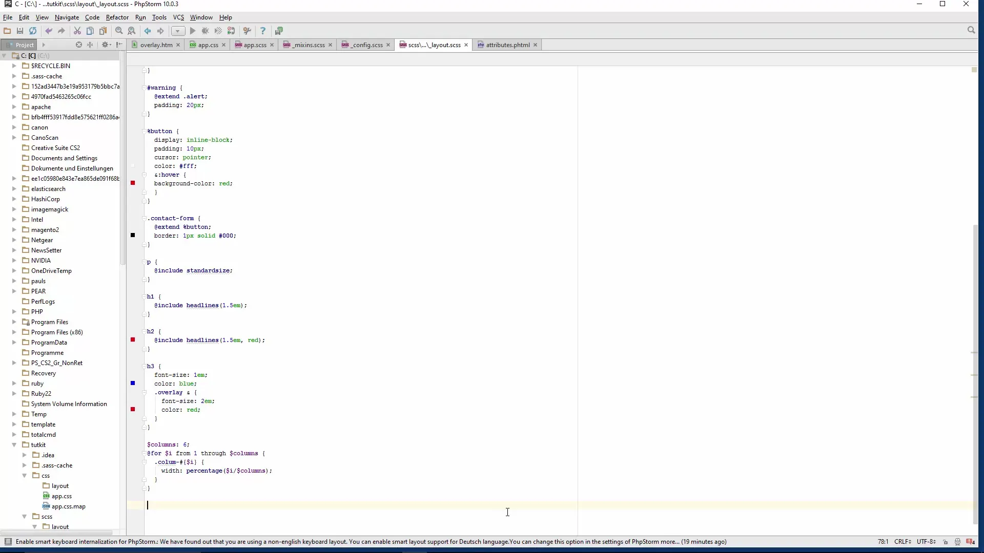This screenshot has height=553, width=984.
Task: Click the smart keyboard notification message
Action: (371, 542)
